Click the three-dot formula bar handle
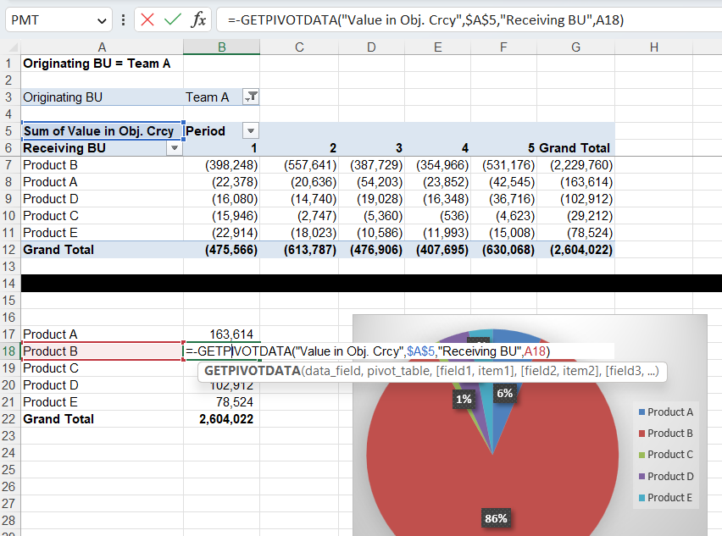The image size is (722, 536). 123,19
